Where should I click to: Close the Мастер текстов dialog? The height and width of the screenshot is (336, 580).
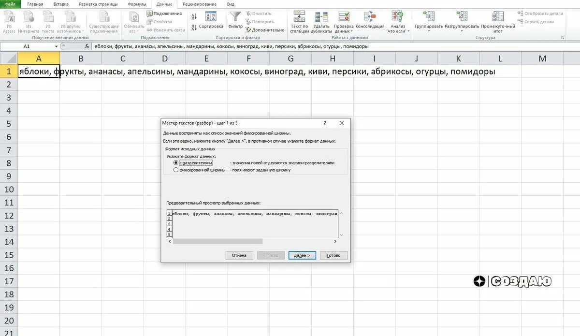click(x=342, y=123)
